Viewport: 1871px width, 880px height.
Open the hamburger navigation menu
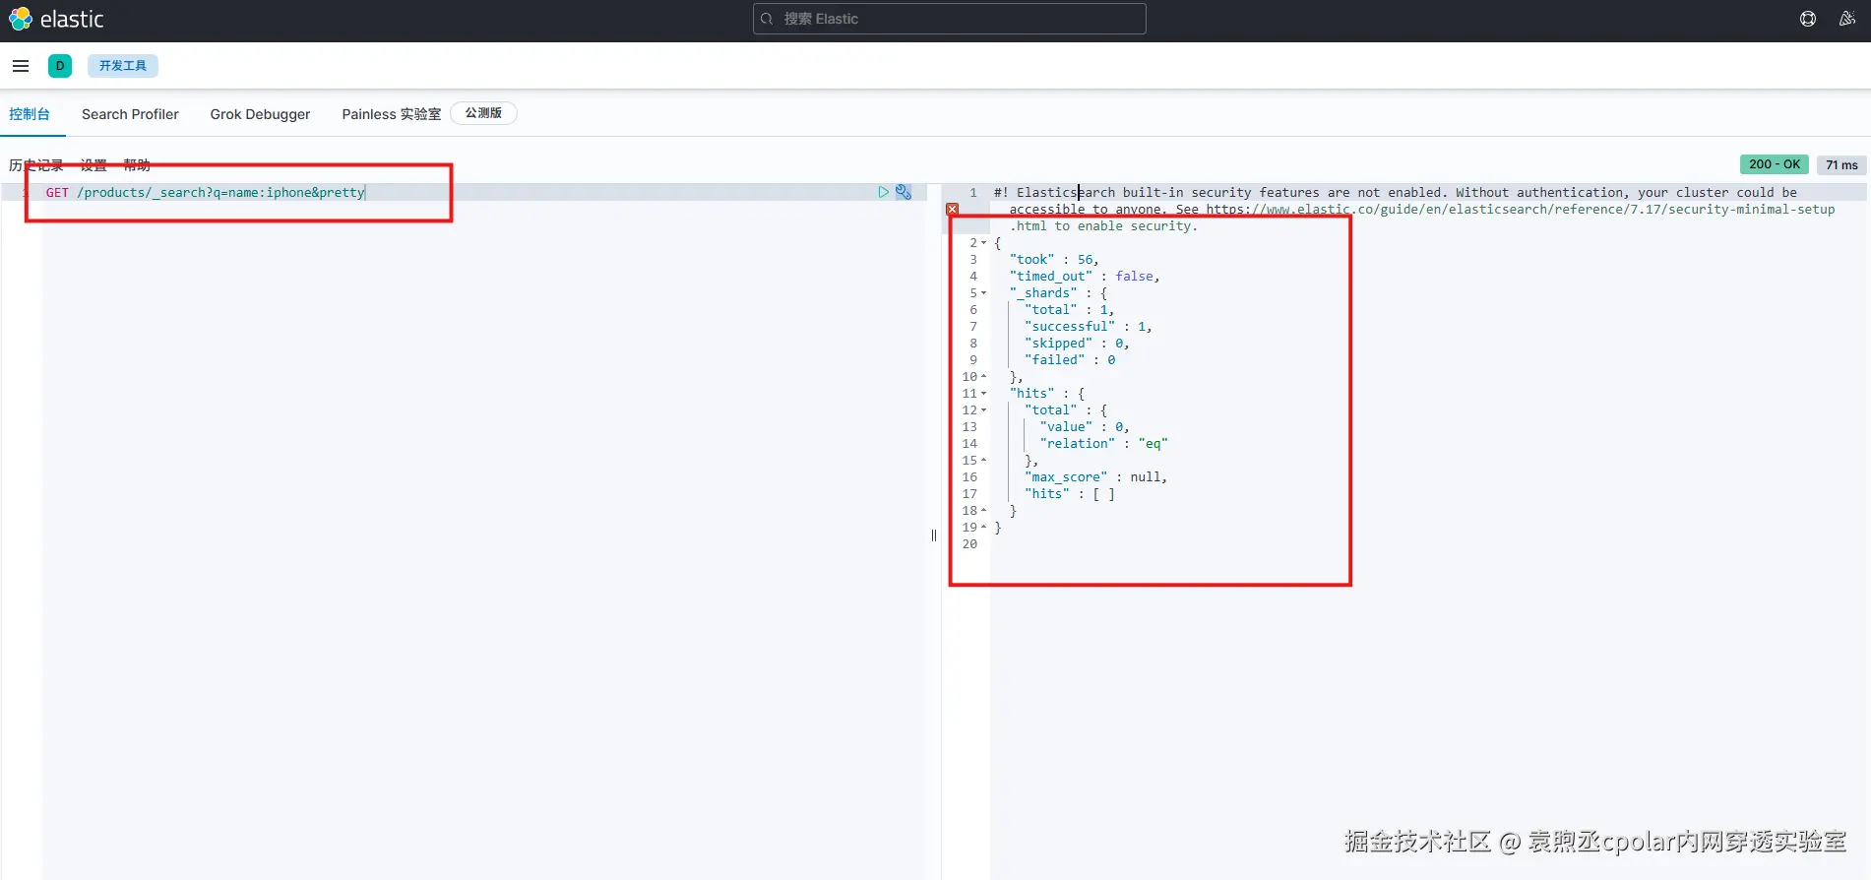tap(21, 66)
